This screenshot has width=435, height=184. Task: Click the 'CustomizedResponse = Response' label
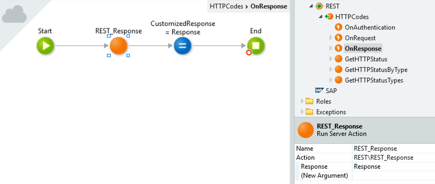pyautogui.click(x=183, y=28)
